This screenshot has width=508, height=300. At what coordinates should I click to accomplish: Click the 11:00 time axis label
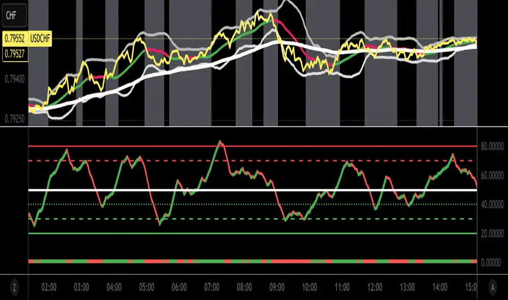click(342, 287)
